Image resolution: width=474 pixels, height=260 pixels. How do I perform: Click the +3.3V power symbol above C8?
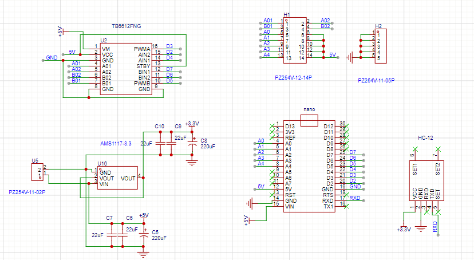192,124
